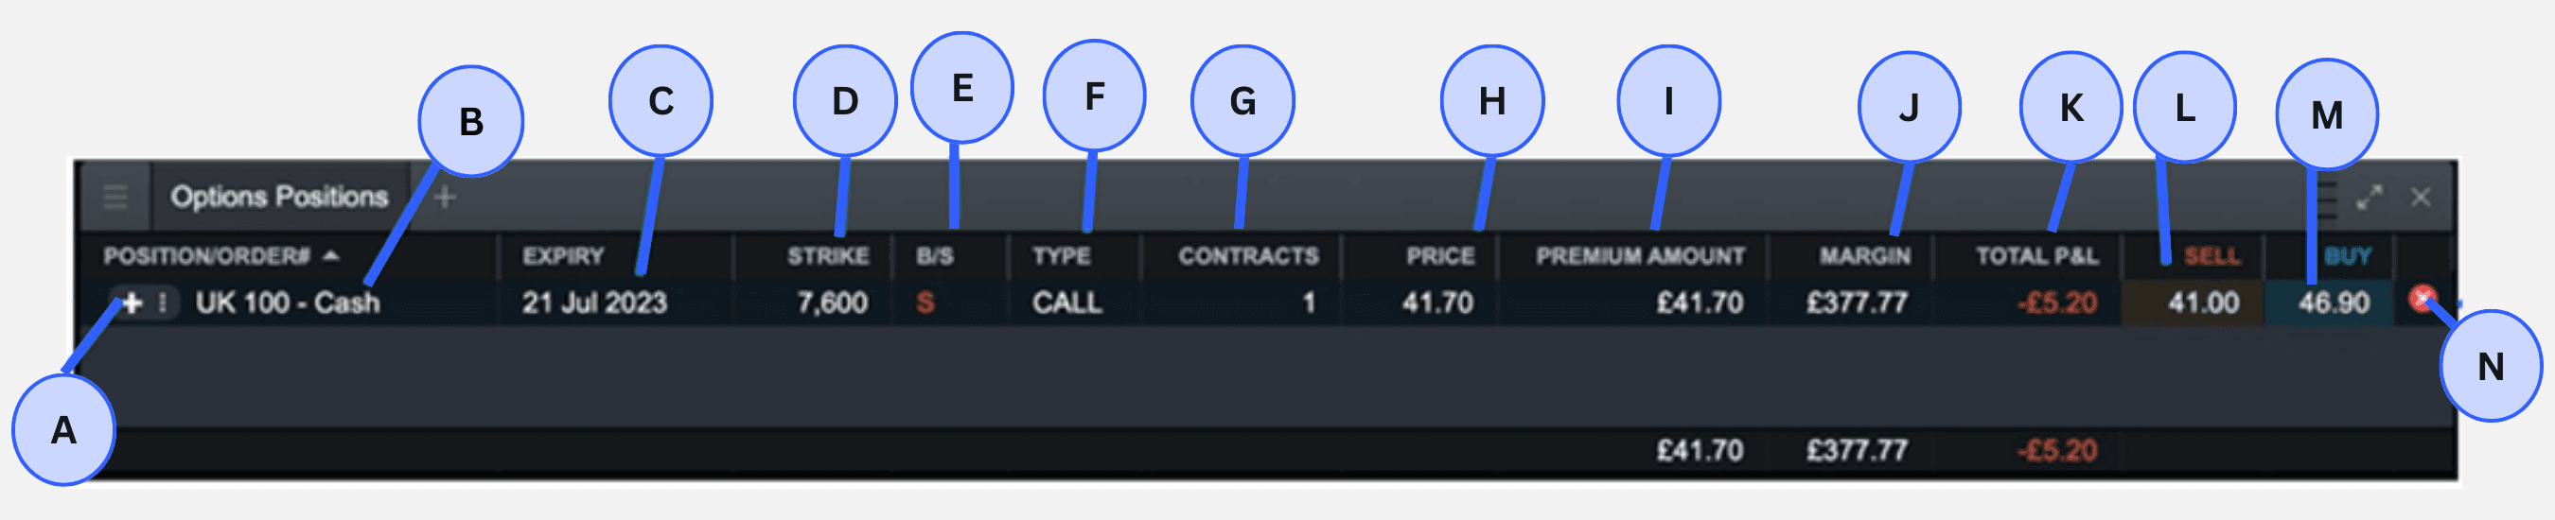Expand the panel with diagonal arrows icon
The width and height of the screenshot is (2555, 520).
pyautogui.click(x=2370, y=197)
